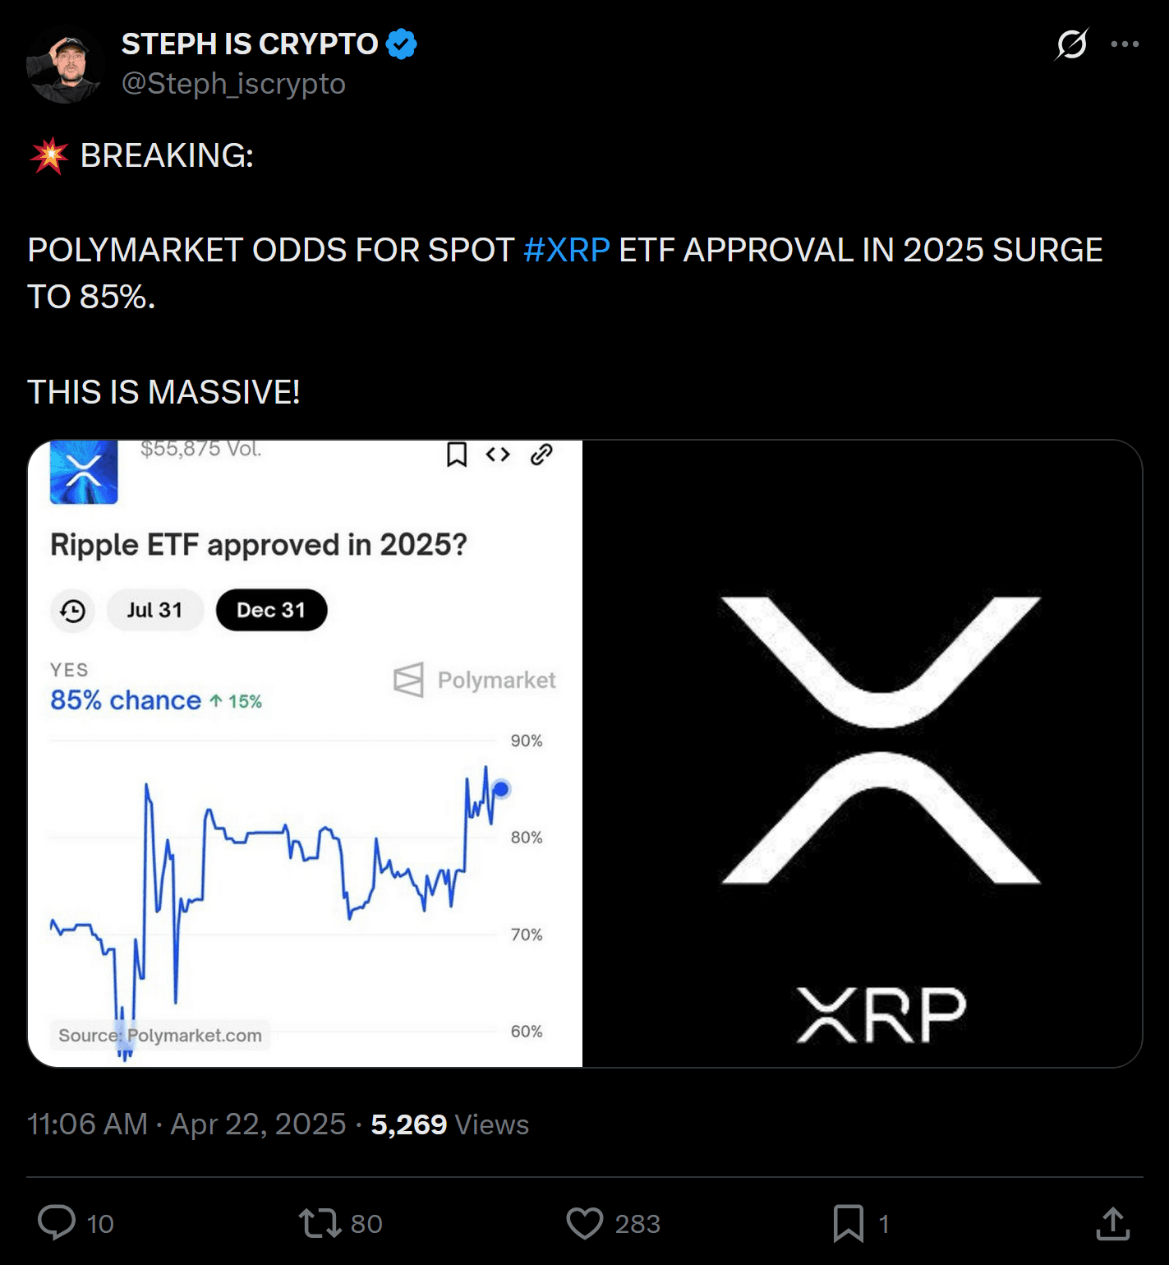
Task: Click the share upload icon
Action: 1112,1222
